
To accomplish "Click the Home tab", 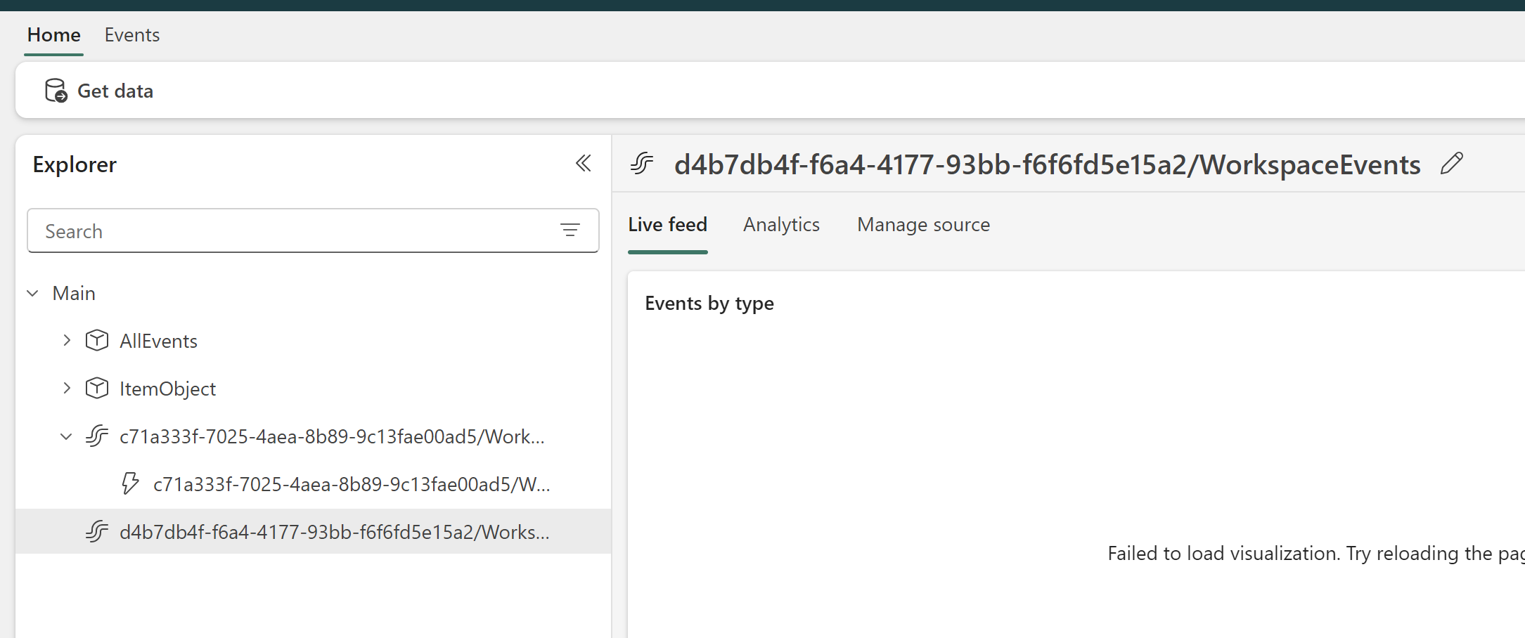I will [x=53, y=34].
